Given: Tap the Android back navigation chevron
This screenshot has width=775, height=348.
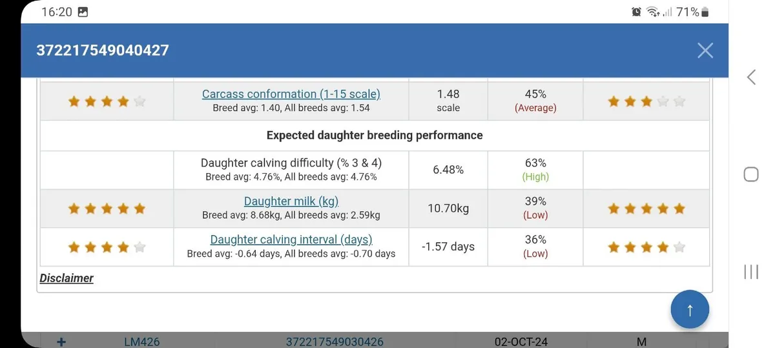Looking at the screenshot, I should pyautogui.click(x=751, y=77).
